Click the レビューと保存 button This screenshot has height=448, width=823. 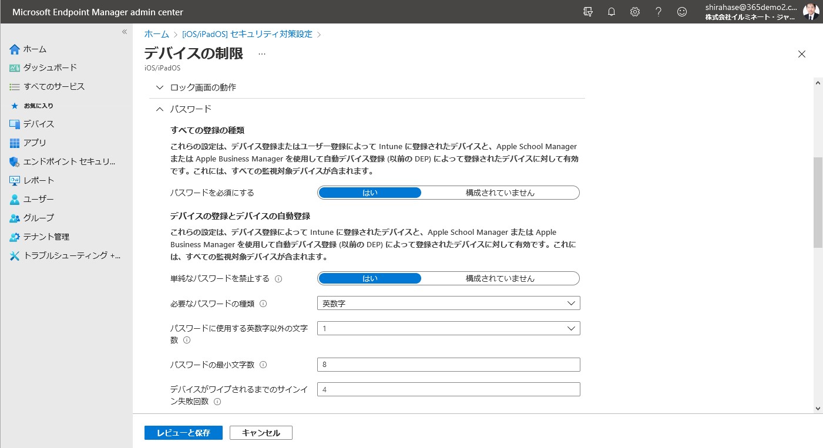pos(184,433)
